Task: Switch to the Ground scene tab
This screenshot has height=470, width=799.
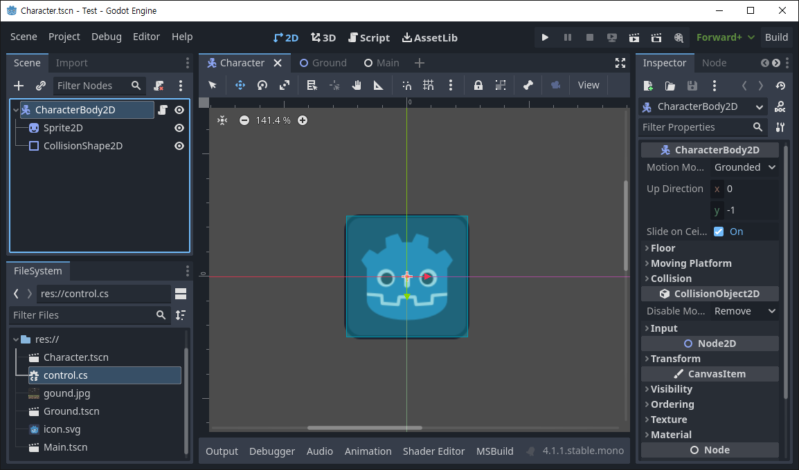Action: point(323,63)
